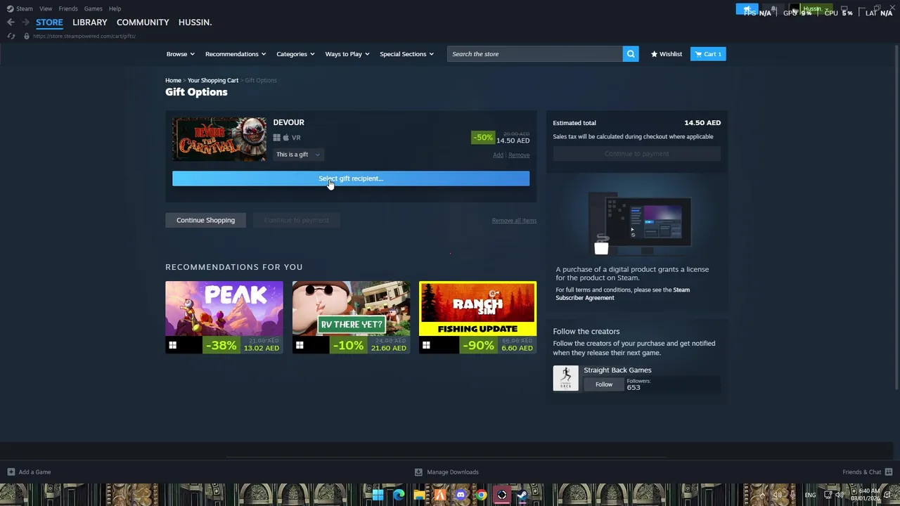Screen dimensions: 900x506
Task: Click the DEVOUR title text
Action: point(288,122)
